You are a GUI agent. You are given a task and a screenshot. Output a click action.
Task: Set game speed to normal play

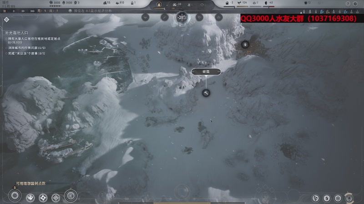[x=14, y=11]
